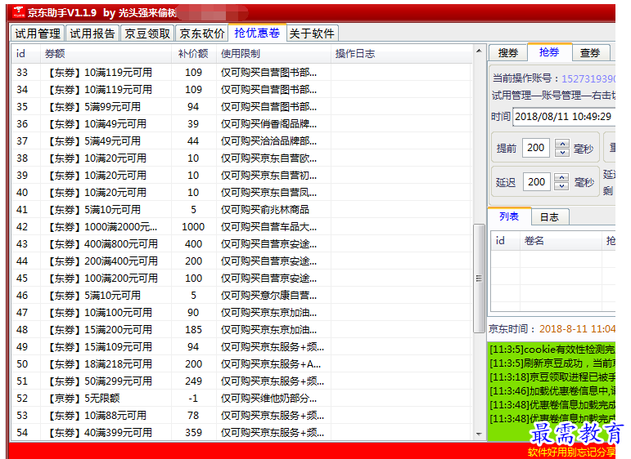Select row 33 coupon 10满119元可用
Image resolution: width=631 pixels, height=459 pixels.
(241, 73)
